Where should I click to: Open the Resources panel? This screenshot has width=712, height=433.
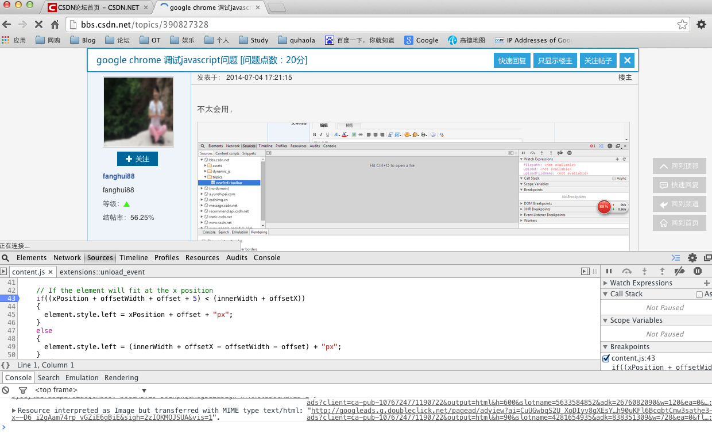click(202, 258)
